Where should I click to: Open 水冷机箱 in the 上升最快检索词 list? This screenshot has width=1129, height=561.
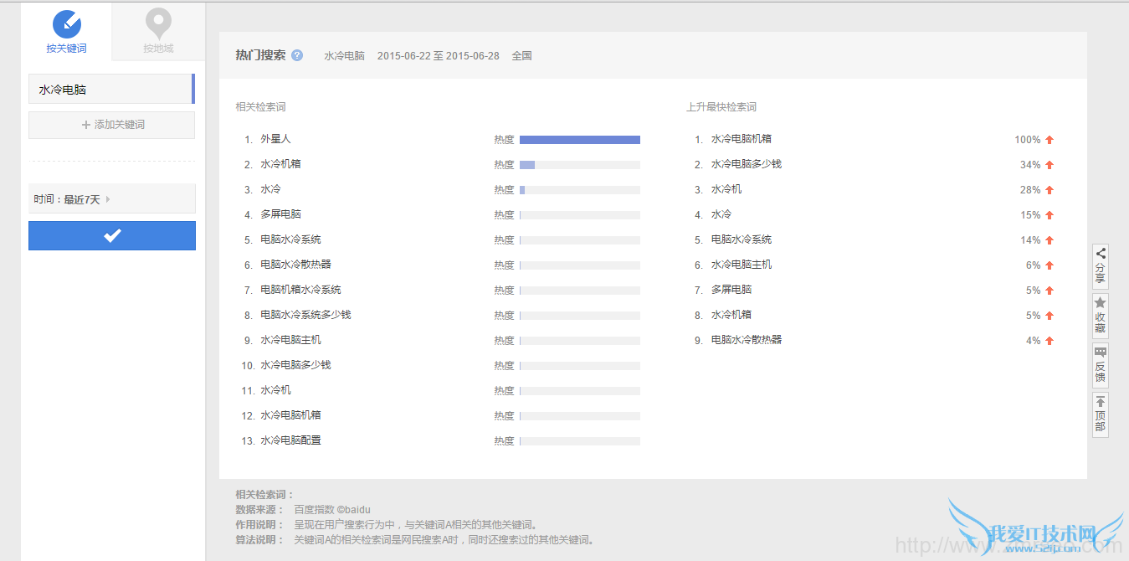click(731, 315)
